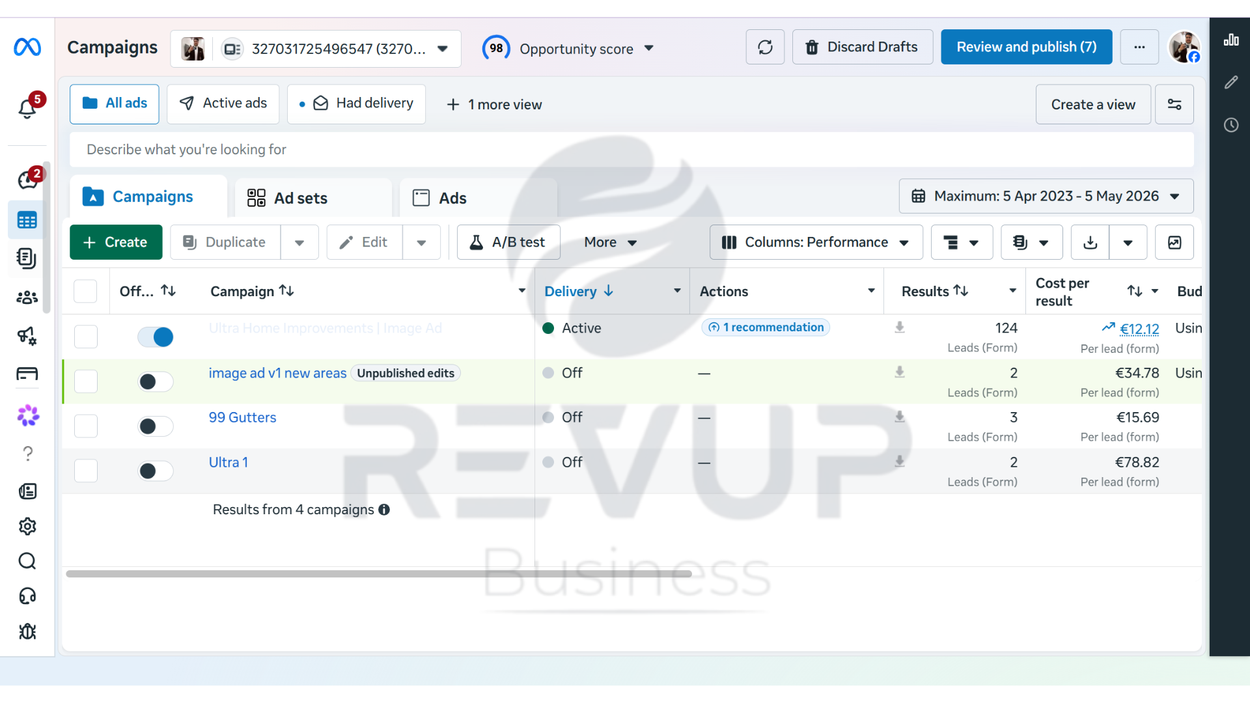Refresh the campaigns data
1250x703 pixels.
tap(765, 47)
